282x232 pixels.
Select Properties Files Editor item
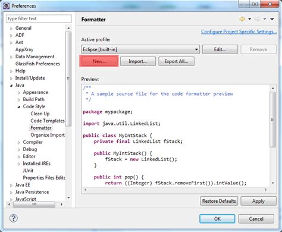click(x=44, y=178)
